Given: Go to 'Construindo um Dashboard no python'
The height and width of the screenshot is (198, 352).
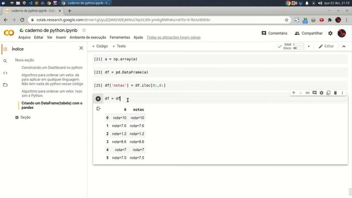Looking at the screenshot, I should point(52,68).
